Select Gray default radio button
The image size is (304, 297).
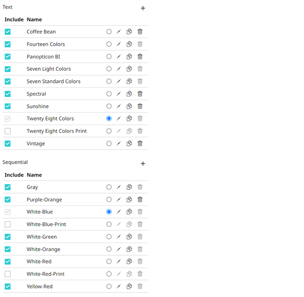109,187
